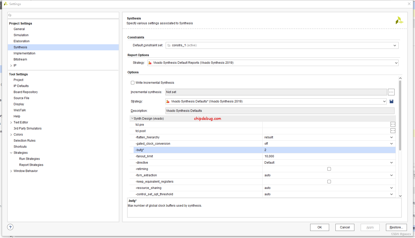Click the Restore... button

pyautogui.click(x=396, y=227)
